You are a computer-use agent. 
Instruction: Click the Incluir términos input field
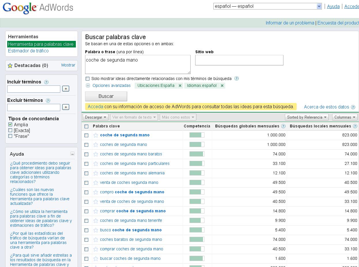tap(34, 89)
